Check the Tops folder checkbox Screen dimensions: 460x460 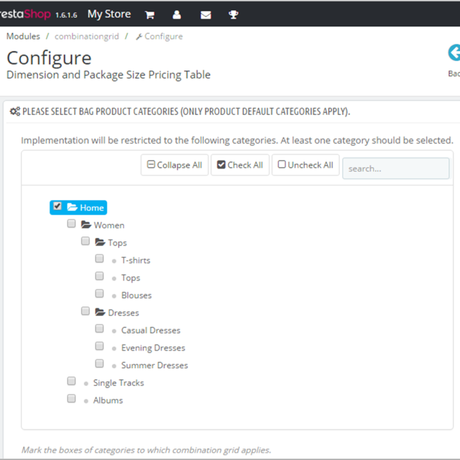point(86,241)
